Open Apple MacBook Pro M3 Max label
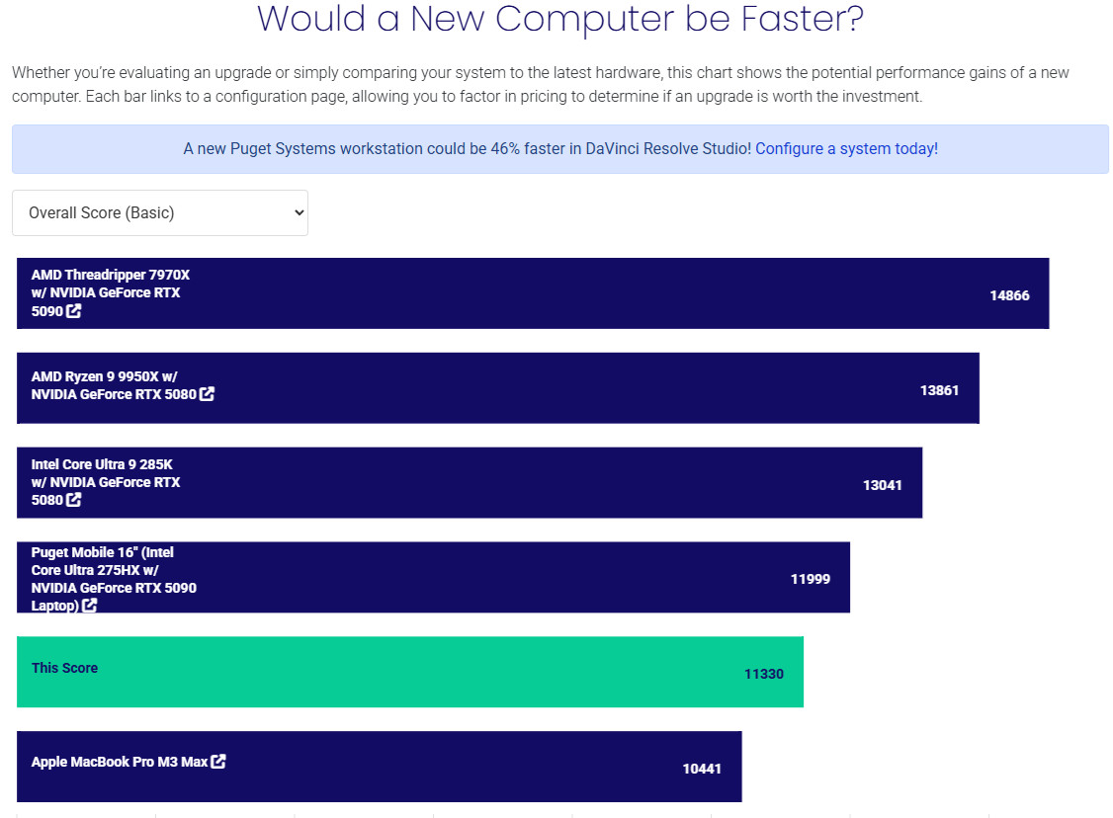This screenshot has width=1113, height=818. coord(119,762)
